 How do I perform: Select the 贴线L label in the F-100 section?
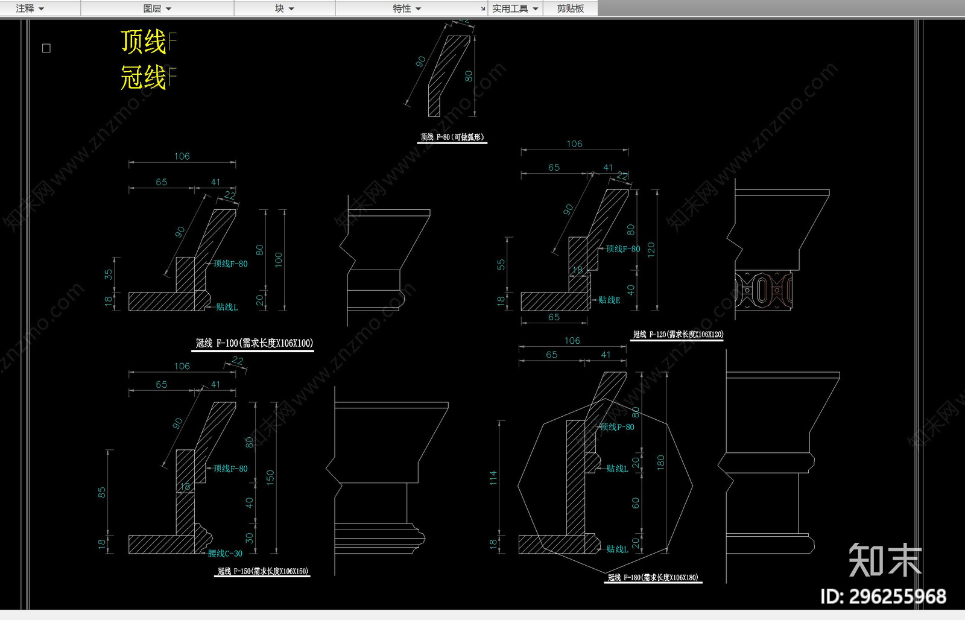[227, 307]
